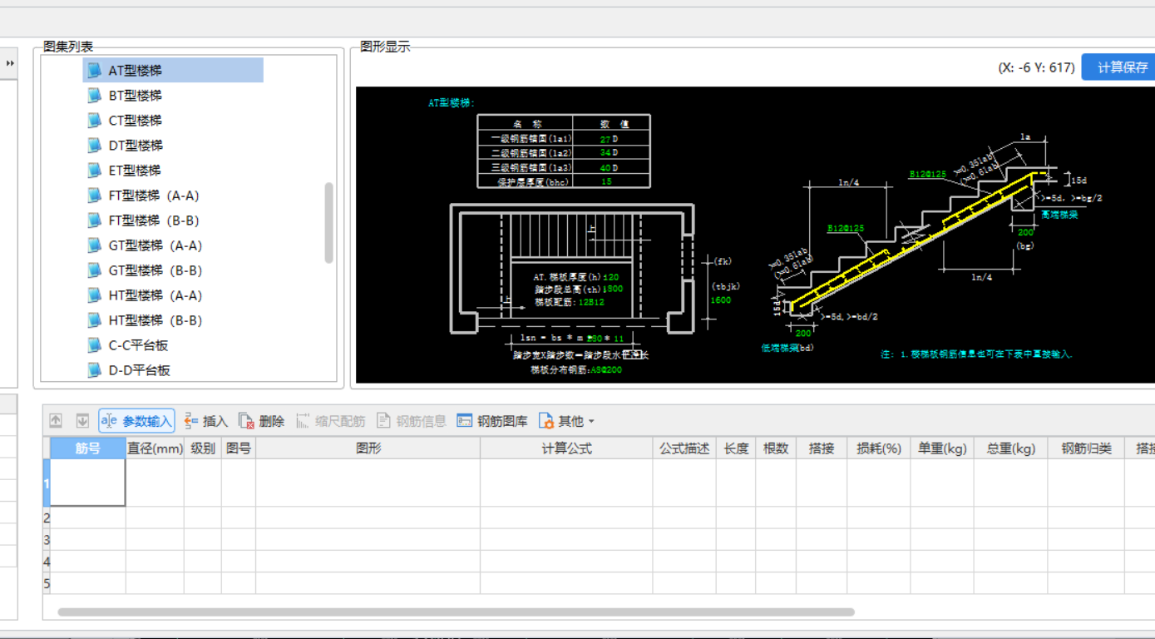Screen dimensions: 1155x639
Task: Click the 踏步段总高(th) value 1800
Action: pos(612,289)
